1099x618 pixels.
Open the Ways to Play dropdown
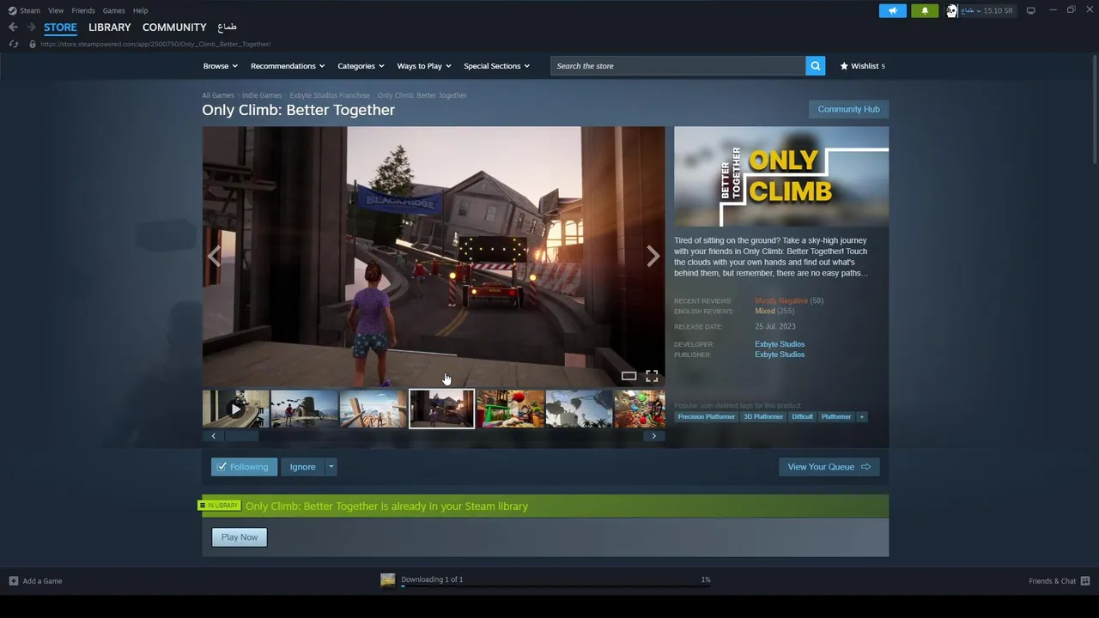(x=424, y=66)
